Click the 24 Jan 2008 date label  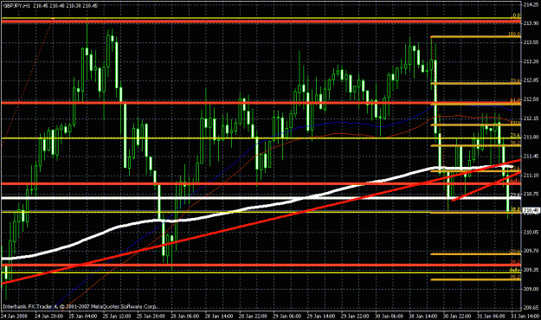(x=14, y=317)
